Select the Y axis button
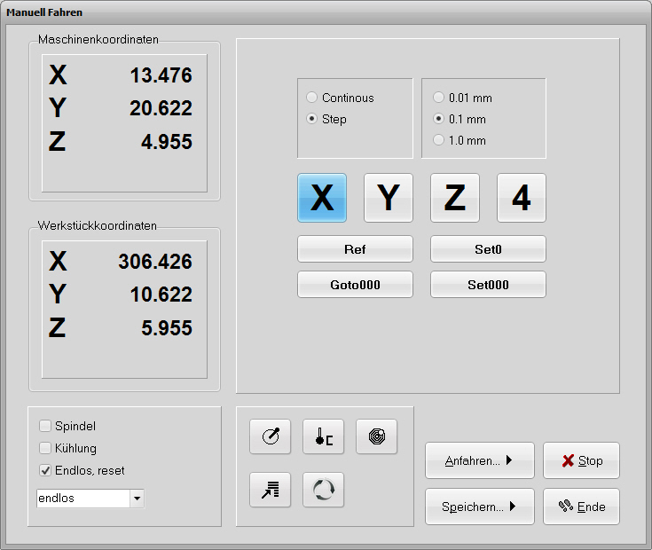The height and width of the screenshot is (550, 652). 389,198
